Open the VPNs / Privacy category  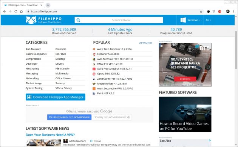[x=63, y=88]
